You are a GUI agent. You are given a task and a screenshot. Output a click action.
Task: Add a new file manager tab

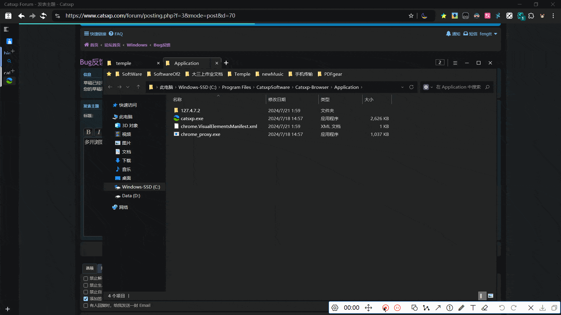[226, 63]
